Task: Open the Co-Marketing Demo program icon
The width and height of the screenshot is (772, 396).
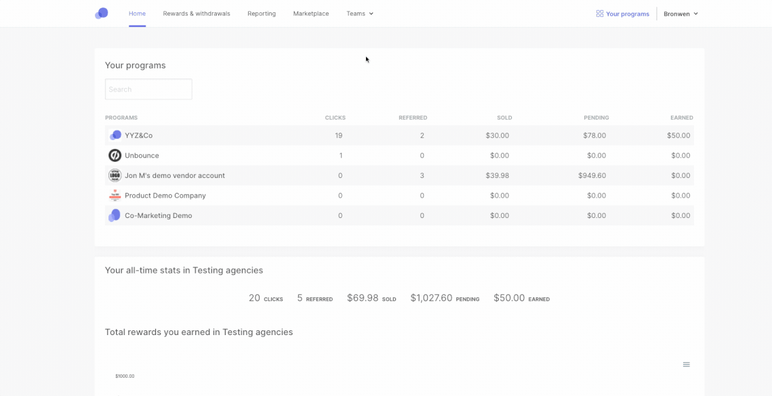Action: tap(115, 215)
